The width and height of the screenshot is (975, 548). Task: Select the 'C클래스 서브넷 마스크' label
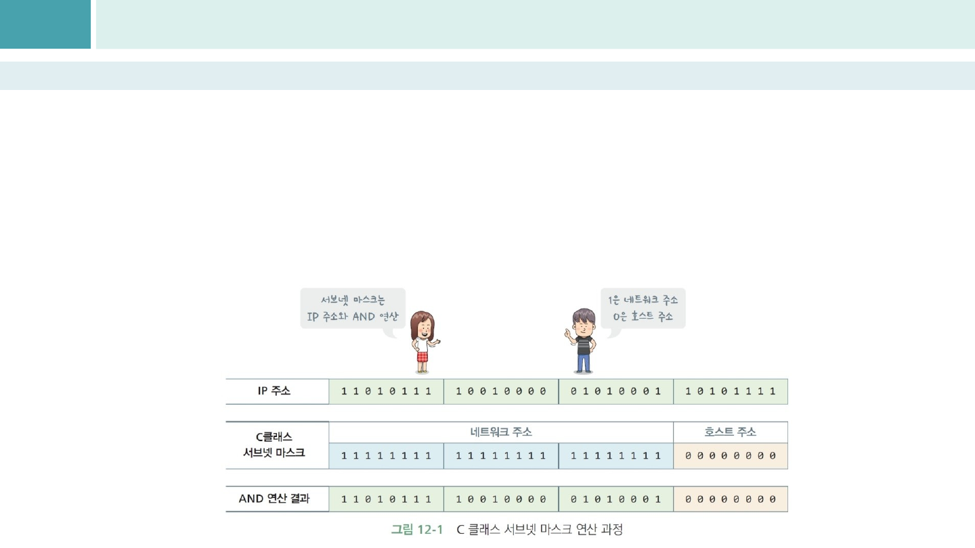pos(277,444)
